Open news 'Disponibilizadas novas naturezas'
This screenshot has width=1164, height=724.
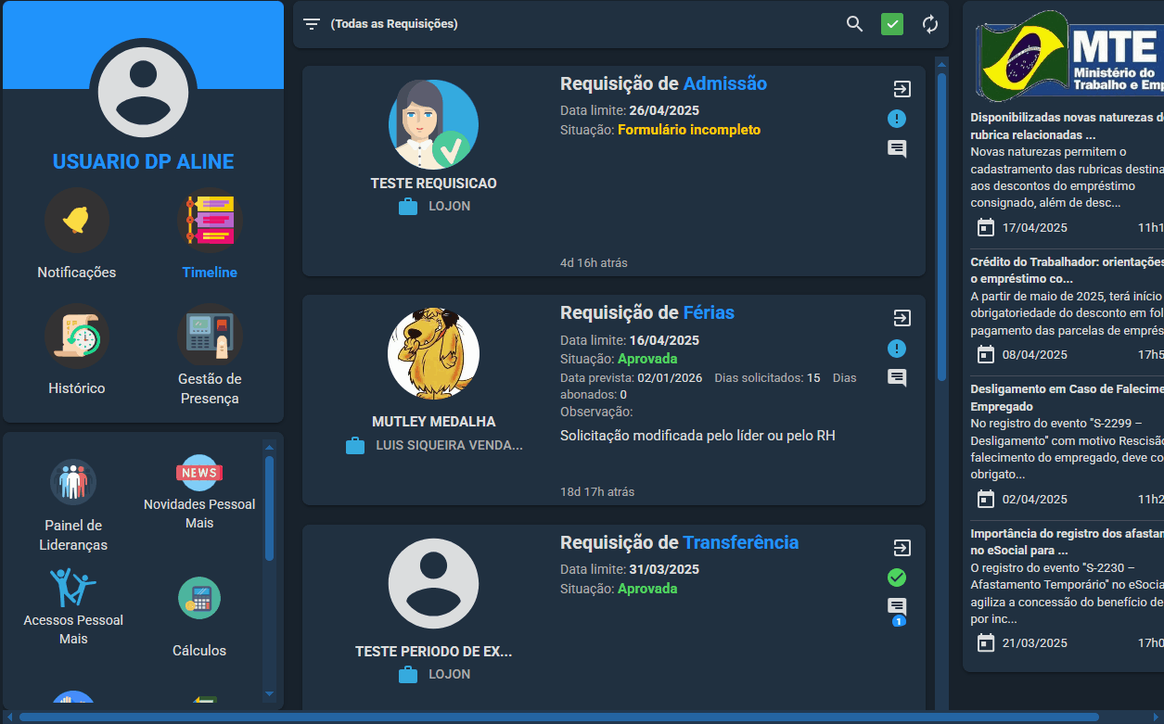[x=1067, y=126]
